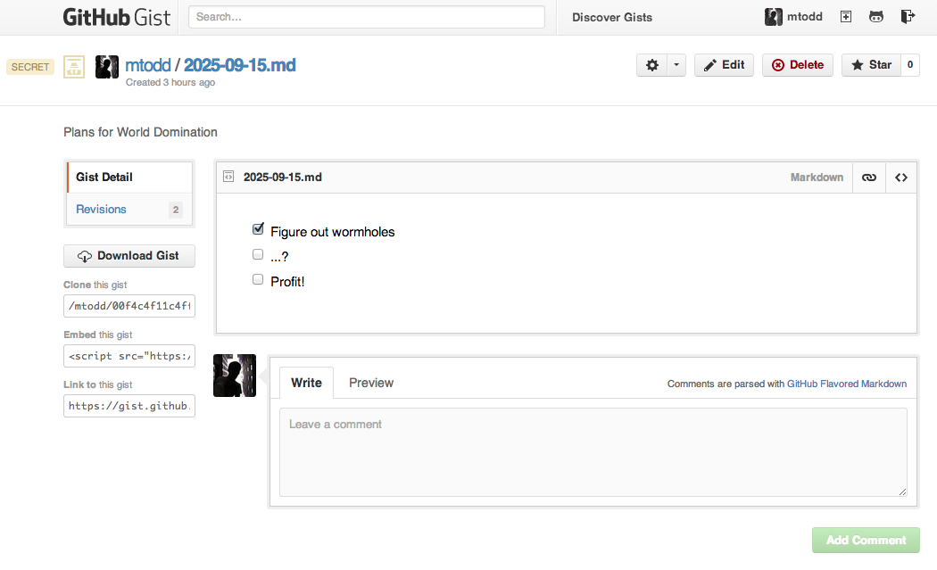Select the Write tab
Viewport: 937px width, 570px height.
tap(306, 383)
